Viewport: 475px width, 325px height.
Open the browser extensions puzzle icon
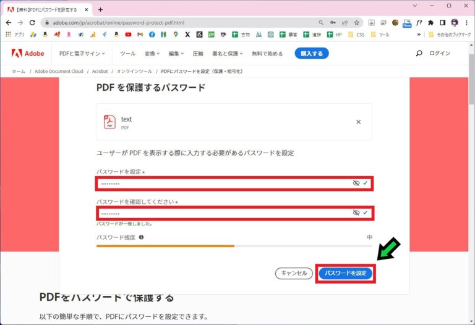pos(430,22)
